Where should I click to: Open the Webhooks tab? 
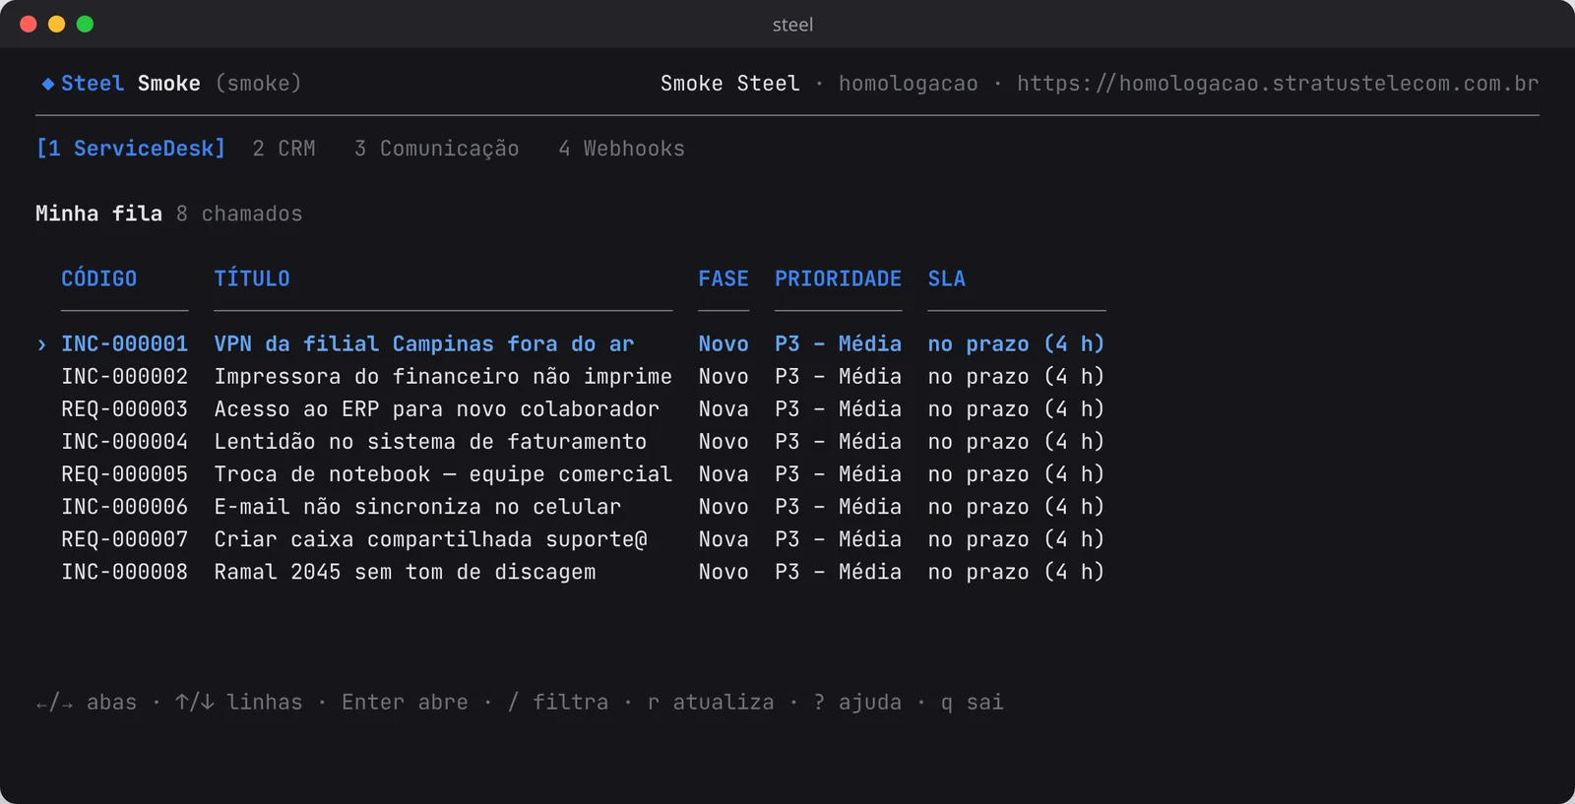(x=621, y=149)
